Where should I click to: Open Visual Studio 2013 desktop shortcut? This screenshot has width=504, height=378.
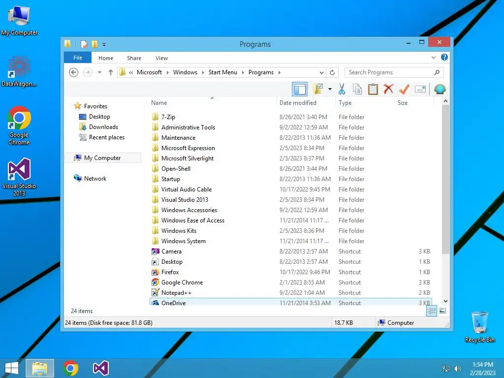(19, 177)
